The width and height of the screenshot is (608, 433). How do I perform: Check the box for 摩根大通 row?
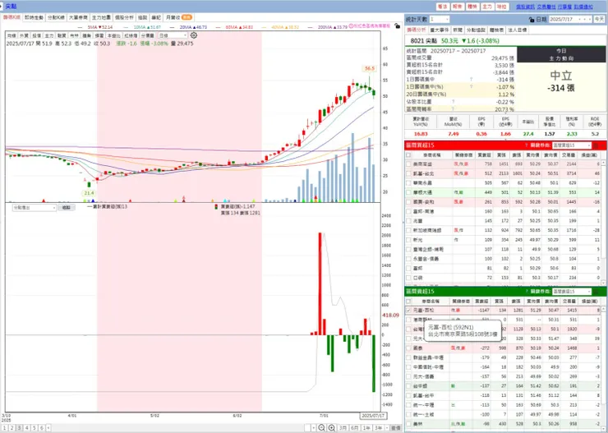click(408, 192)
